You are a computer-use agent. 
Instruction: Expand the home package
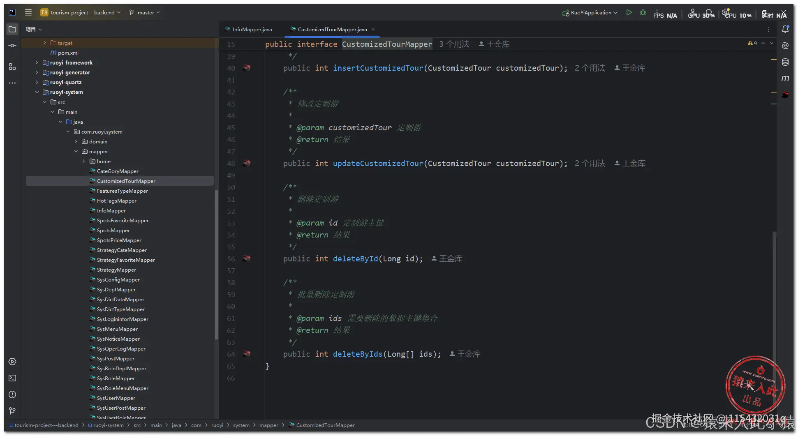pos(84,161)
